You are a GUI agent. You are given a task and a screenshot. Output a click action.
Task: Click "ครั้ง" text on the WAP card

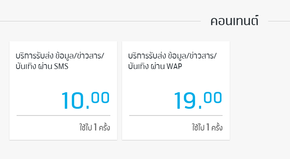[217, 128]
